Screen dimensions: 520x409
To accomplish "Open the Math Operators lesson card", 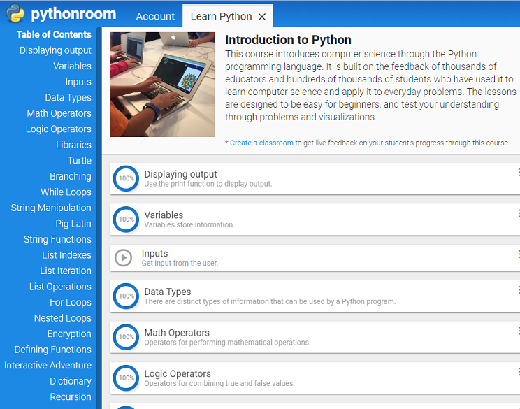I will tap(315, 337).
